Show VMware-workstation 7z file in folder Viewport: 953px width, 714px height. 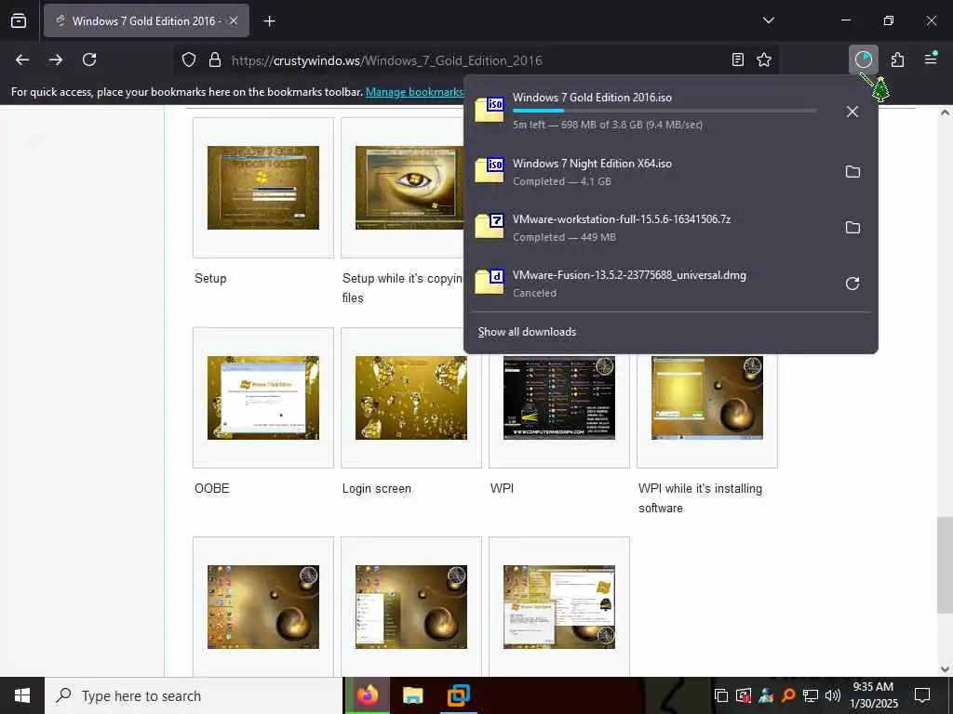click(x=852, y=228)
